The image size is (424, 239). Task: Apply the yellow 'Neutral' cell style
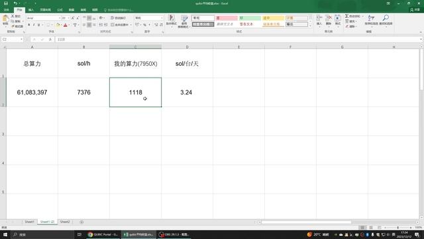pos(273,18)
